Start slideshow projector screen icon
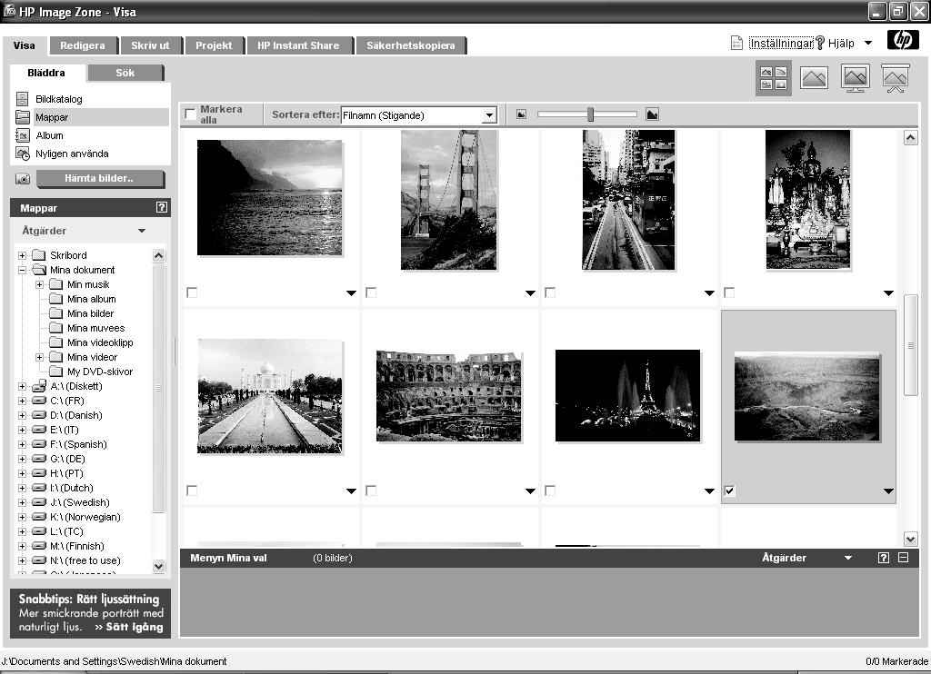 point(896,78)
